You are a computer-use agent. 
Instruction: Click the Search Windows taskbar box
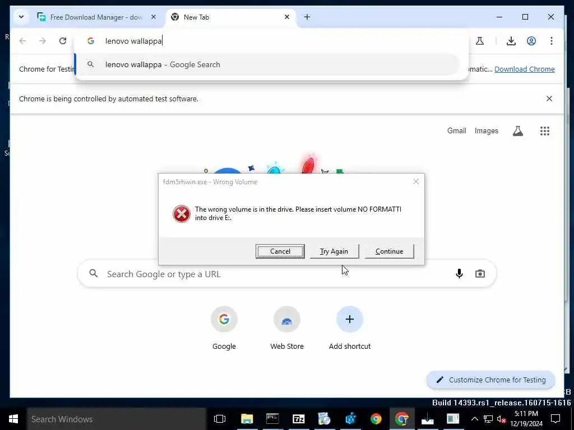(x=117, y=419)
